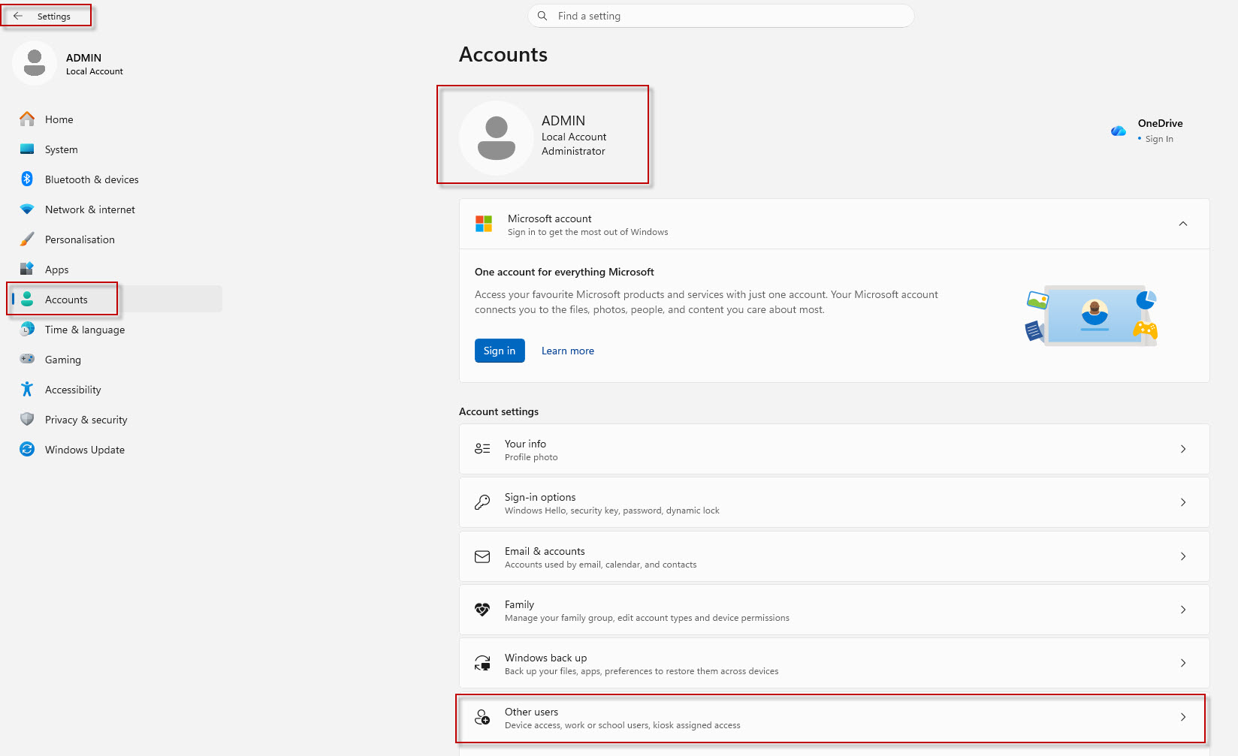Click the blue Sign in button
Screen dimensions: 1238x756
point(500,351)
